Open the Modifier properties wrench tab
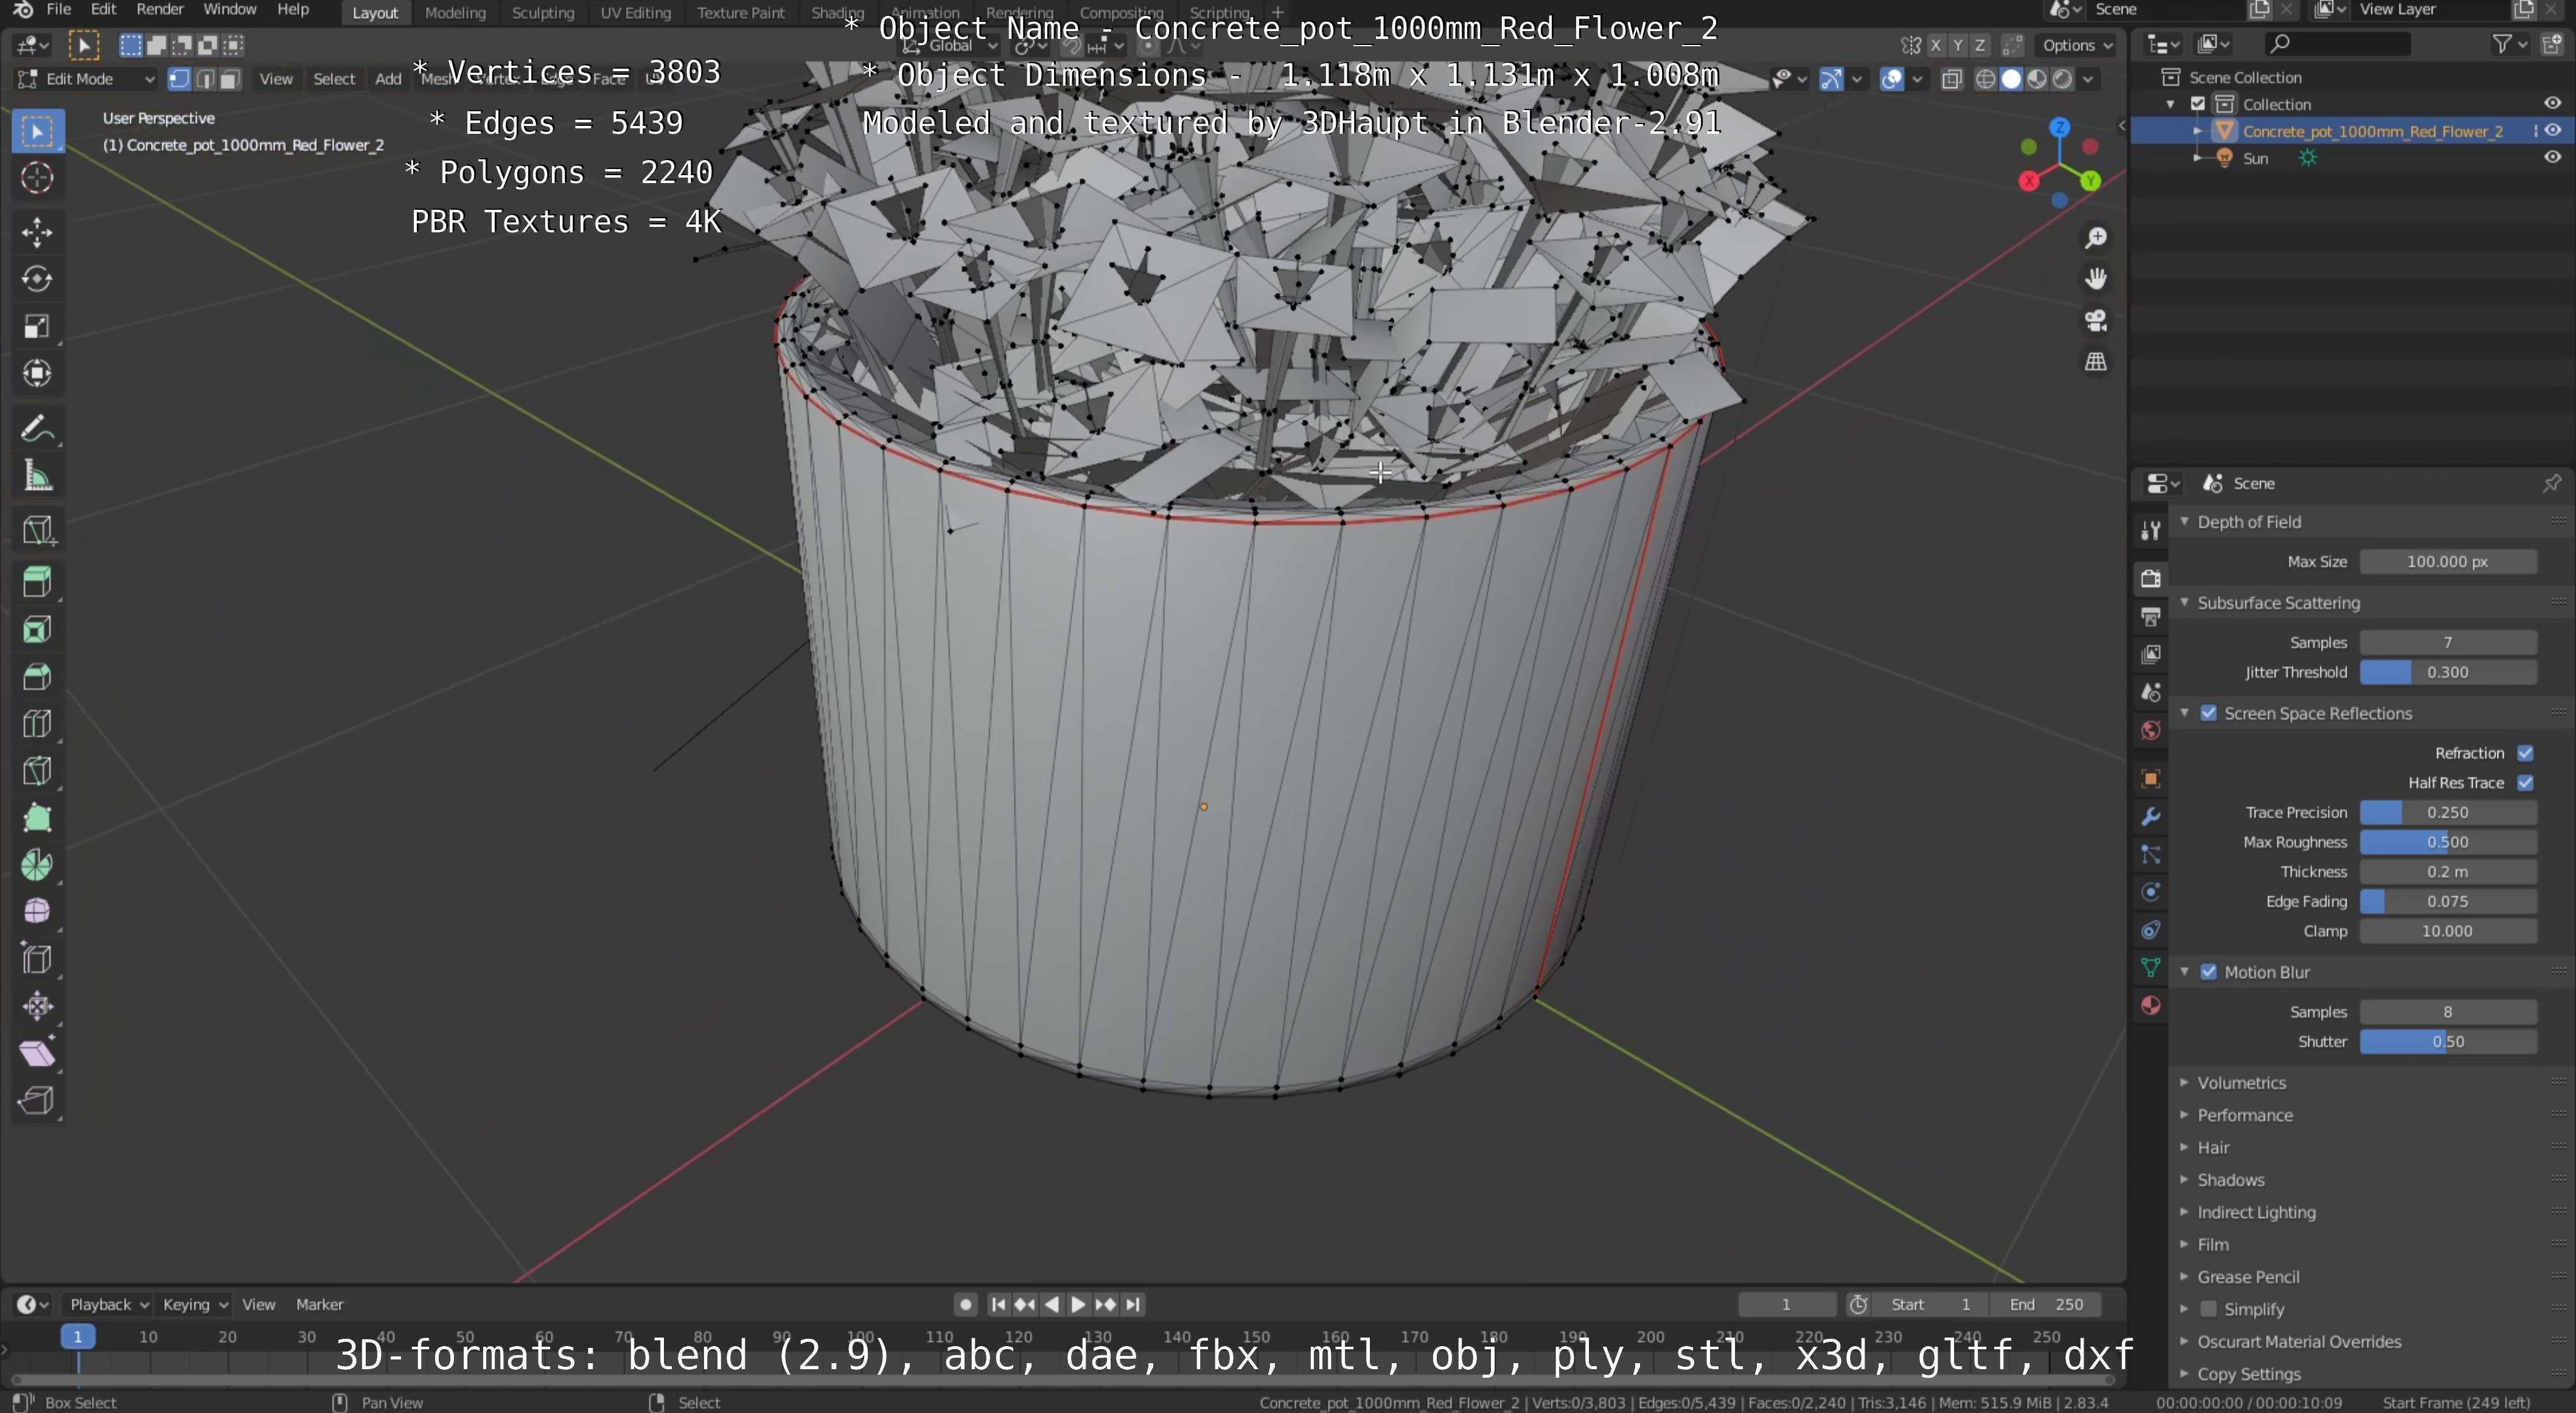The height and width of the screenshot is (1413, 2576). [2151, 816]
